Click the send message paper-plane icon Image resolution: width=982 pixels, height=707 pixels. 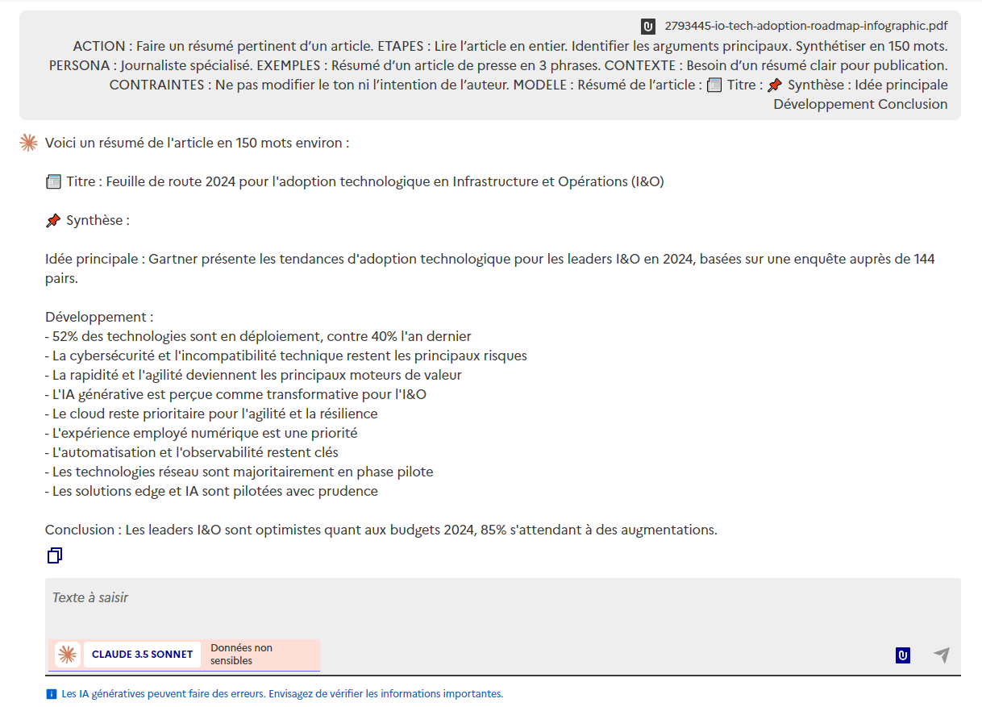tap(941, 655)
